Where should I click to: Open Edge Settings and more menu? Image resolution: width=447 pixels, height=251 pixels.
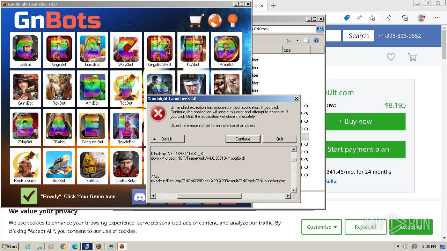coord(437,18)
